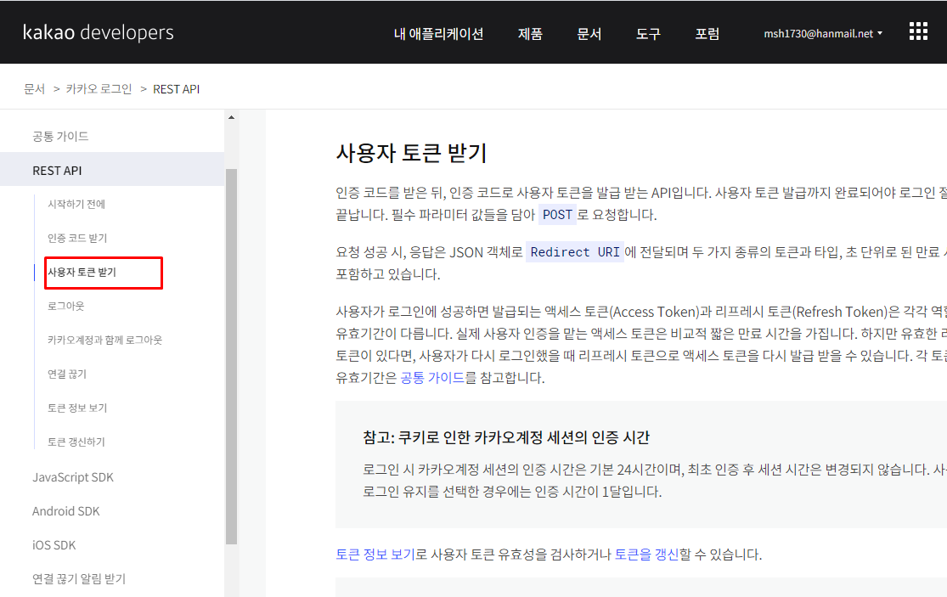Select REST API sidebar section
Image resolution: width=947 pixels, height=597 pixels.
(x=112, y=169)
